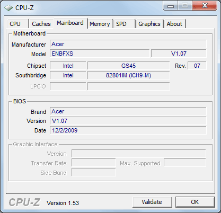
Task: Open the Caches tab
Action: point(41,24)
